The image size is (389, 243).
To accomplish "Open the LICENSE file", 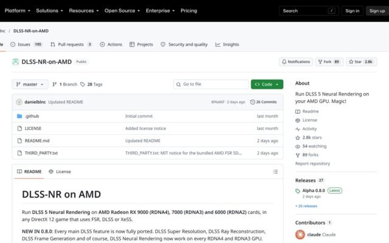I will click(33, 128).
